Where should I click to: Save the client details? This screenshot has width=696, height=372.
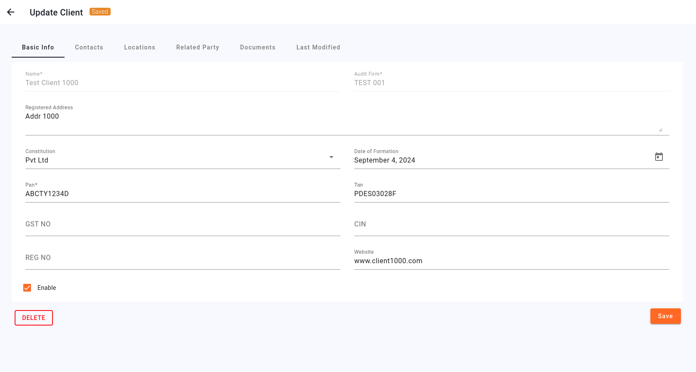coord(665,316)
